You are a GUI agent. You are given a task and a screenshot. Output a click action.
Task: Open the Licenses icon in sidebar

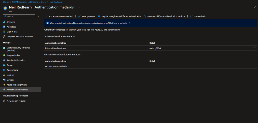tap(4, 75)
